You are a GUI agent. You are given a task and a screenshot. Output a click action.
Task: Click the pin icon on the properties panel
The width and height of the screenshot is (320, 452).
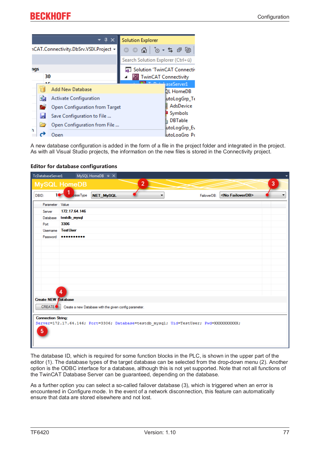coord(106,40)
